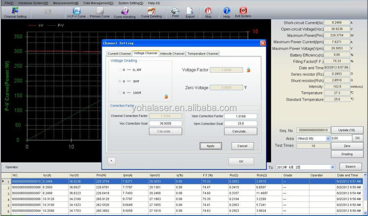Select result row 0000000000000005
This screenshot has width=368, height=216.
pyautogui.click(x=182, y=205)
